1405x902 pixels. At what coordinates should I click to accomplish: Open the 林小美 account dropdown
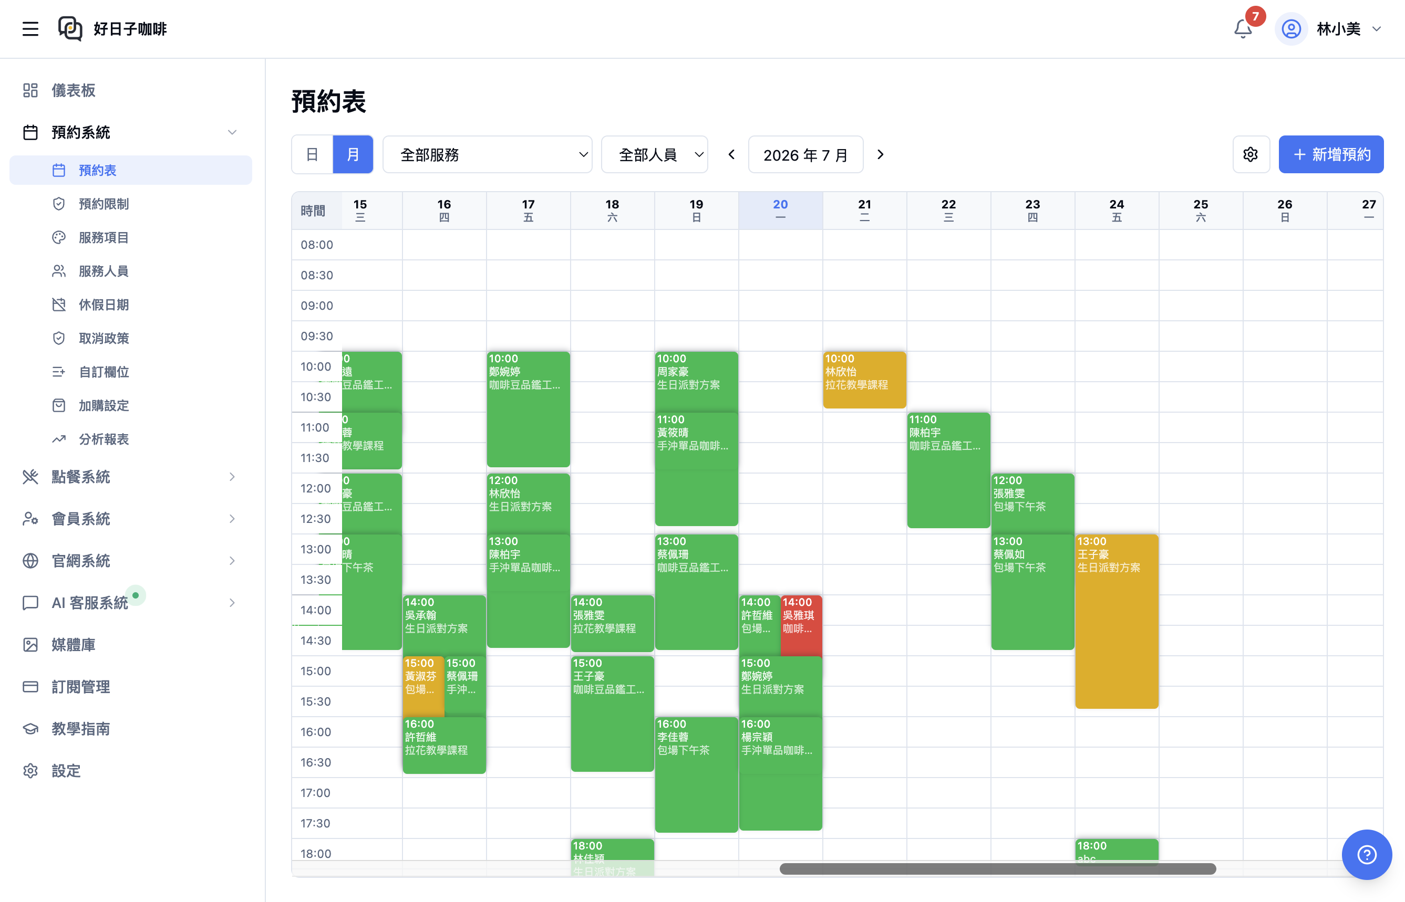coord(1349,29)
